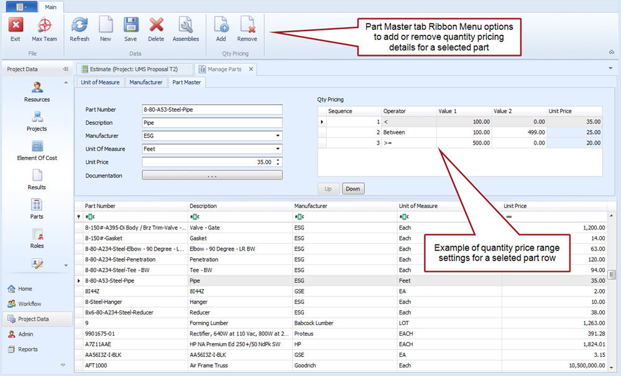Open the Unit Of Measure dropdown
The height and width of the screenshot is (376, 621).
(277, 149)
